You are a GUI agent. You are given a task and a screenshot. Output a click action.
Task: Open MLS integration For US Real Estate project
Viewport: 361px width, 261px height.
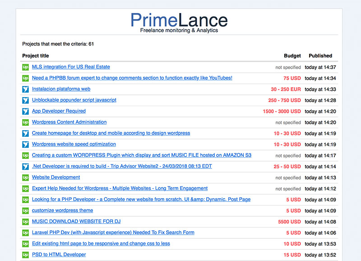(x=71, y=67)
